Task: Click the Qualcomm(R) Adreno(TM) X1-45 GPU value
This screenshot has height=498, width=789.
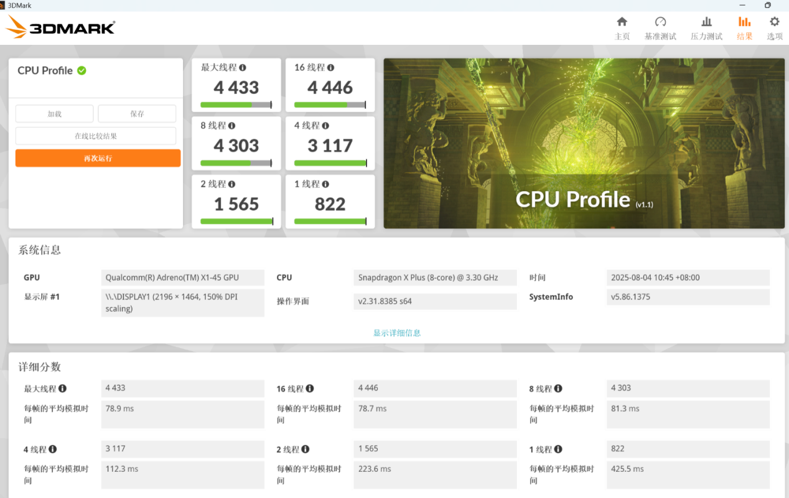Action: pos(183,278)
